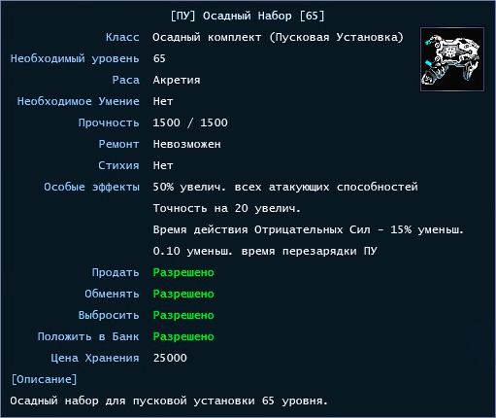Click the Необходимый уровень label

point(75,58)
